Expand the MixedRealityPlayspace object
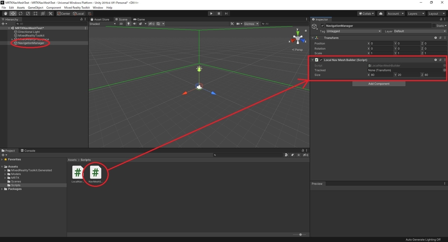The height and width of the screenshot is (242, 448). point(12,39)
